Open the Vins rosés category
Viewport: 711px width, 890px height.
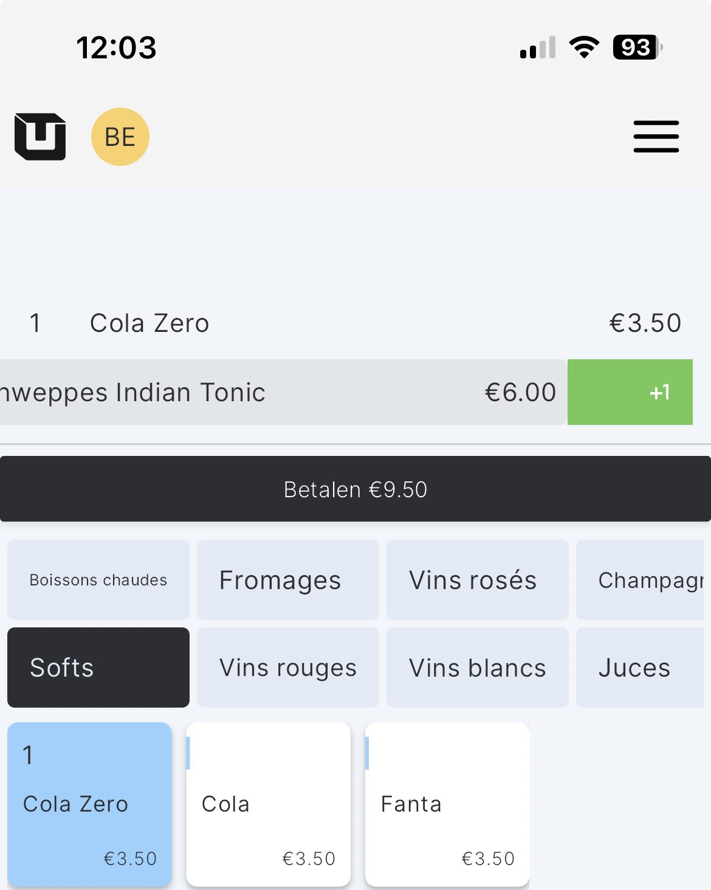coord(478,580)
